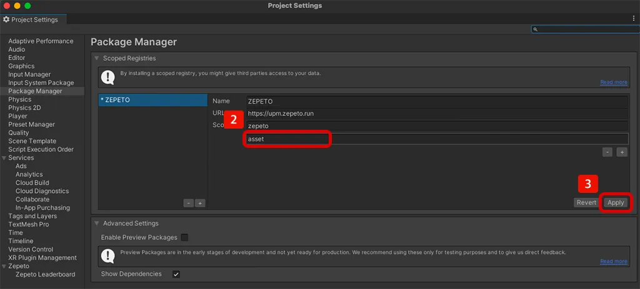The width and height of the screenshot is (640, 289).
Task: Remove the ZEPETO registry with the minus button
Action: (x=189, y=203)
